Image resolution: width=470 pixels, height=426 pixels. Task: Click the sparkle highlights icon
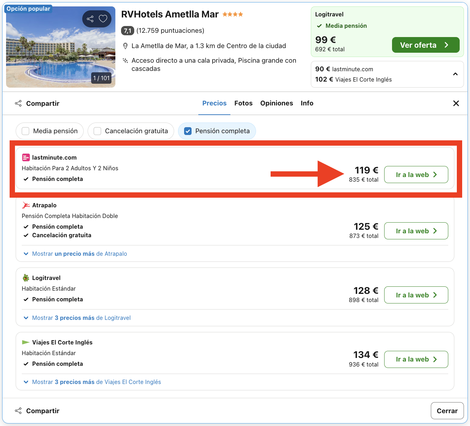coord(125,61)
